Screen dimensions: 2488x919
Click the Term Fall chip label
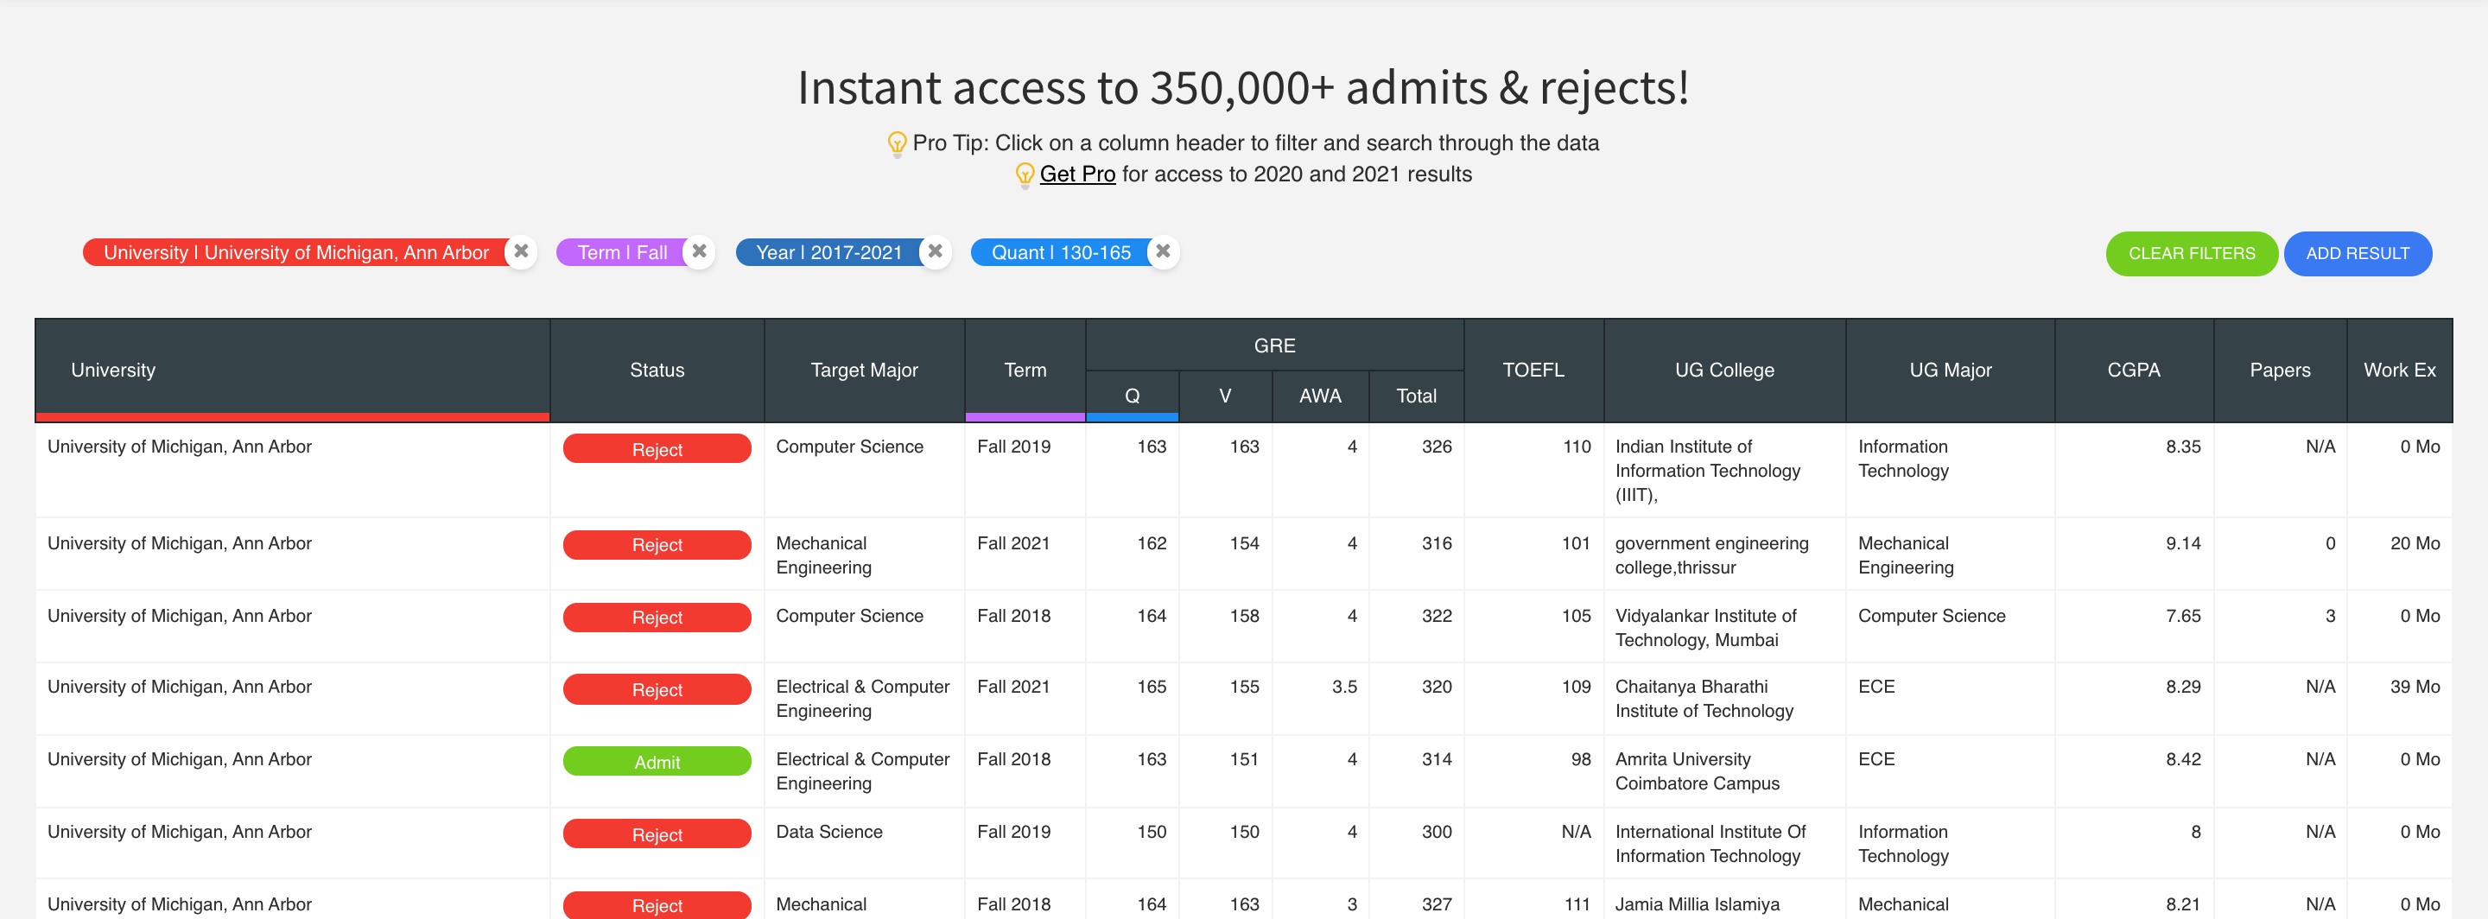coord(623,253)
